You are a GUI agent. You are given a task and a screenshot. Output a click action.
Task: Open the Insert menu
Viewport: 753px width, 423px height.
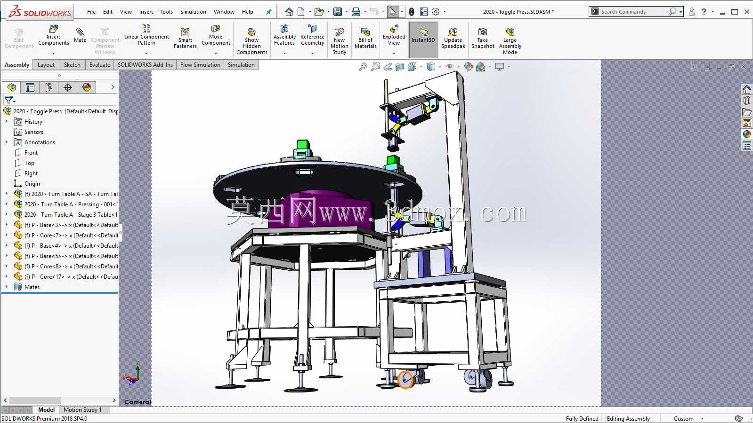point(146,12)
